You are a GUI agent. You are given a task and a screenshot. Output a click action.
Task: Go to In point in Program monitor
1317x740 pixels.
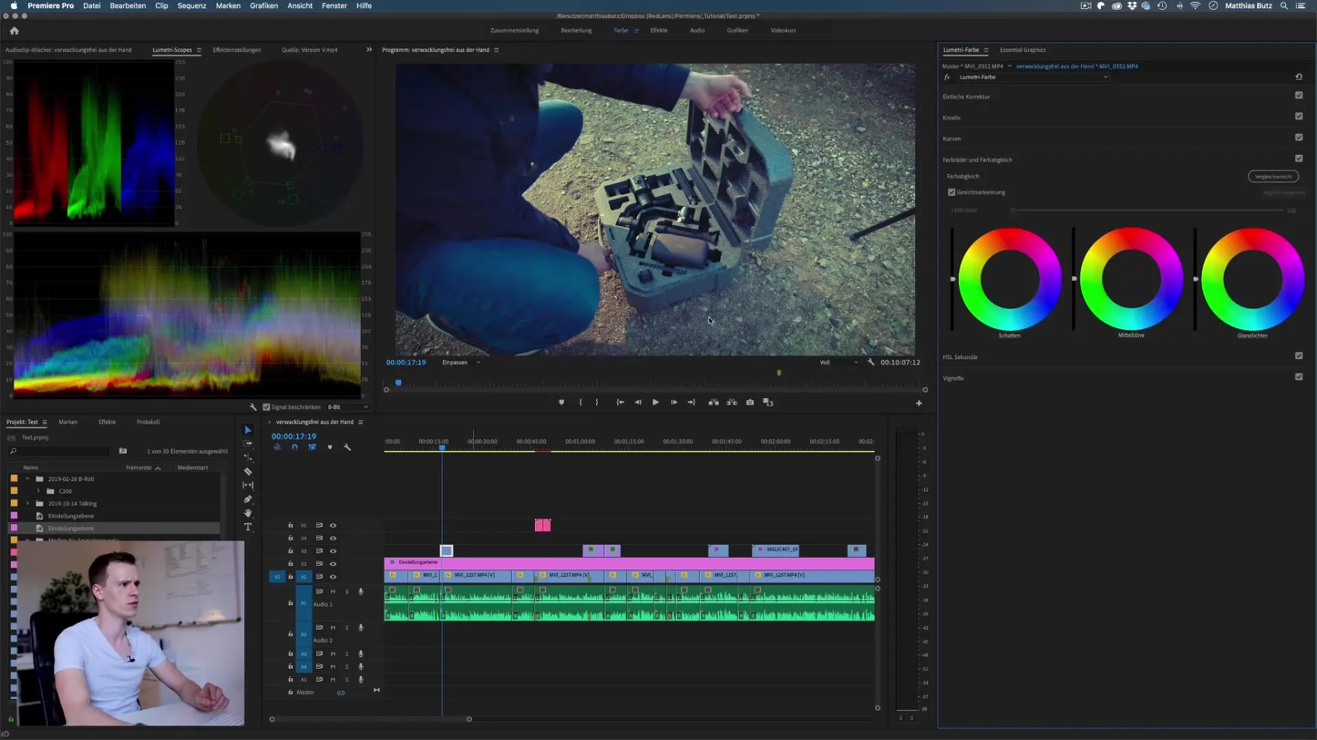click(620, 402)
